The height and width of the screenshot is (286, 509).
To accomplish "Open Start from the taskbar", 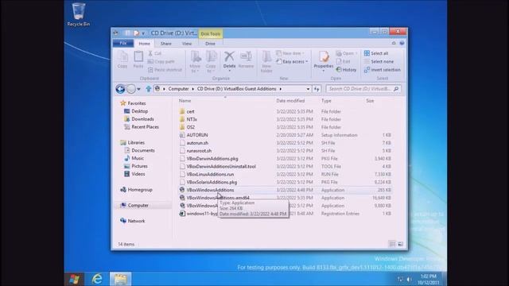I will [75, 279].
